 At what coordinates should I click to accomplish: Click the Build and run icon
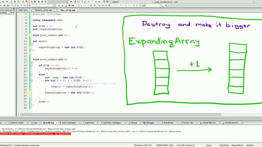tap(38, 2)
